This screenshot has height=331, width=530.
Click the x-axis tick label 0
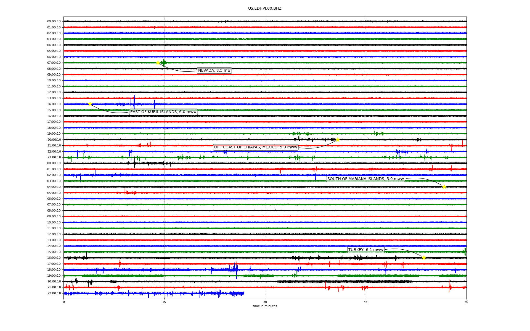[x=64, y=302]
